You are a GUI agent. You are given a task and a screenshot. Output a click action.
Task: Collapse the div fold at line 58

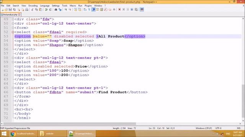tap(13, 58)
